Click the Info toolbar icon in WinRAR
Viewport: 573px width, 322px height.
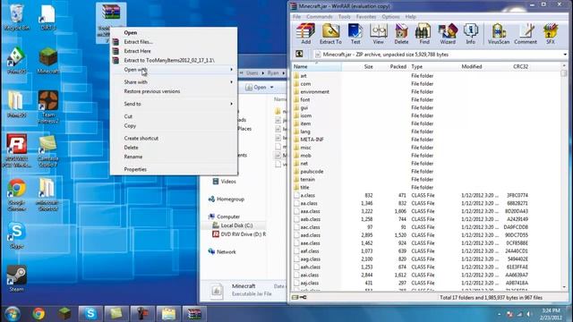[x=471, y=34]
